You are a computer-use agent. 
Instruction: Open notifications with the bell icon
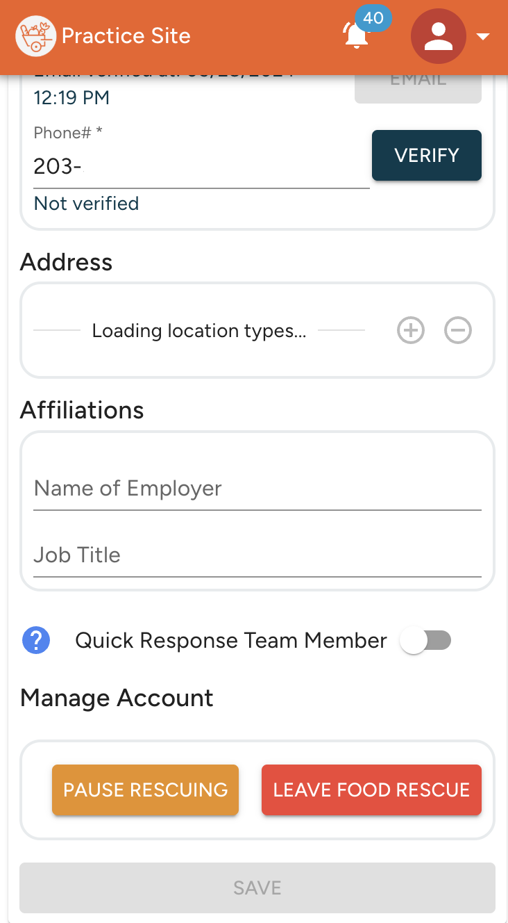coord(357,36)
